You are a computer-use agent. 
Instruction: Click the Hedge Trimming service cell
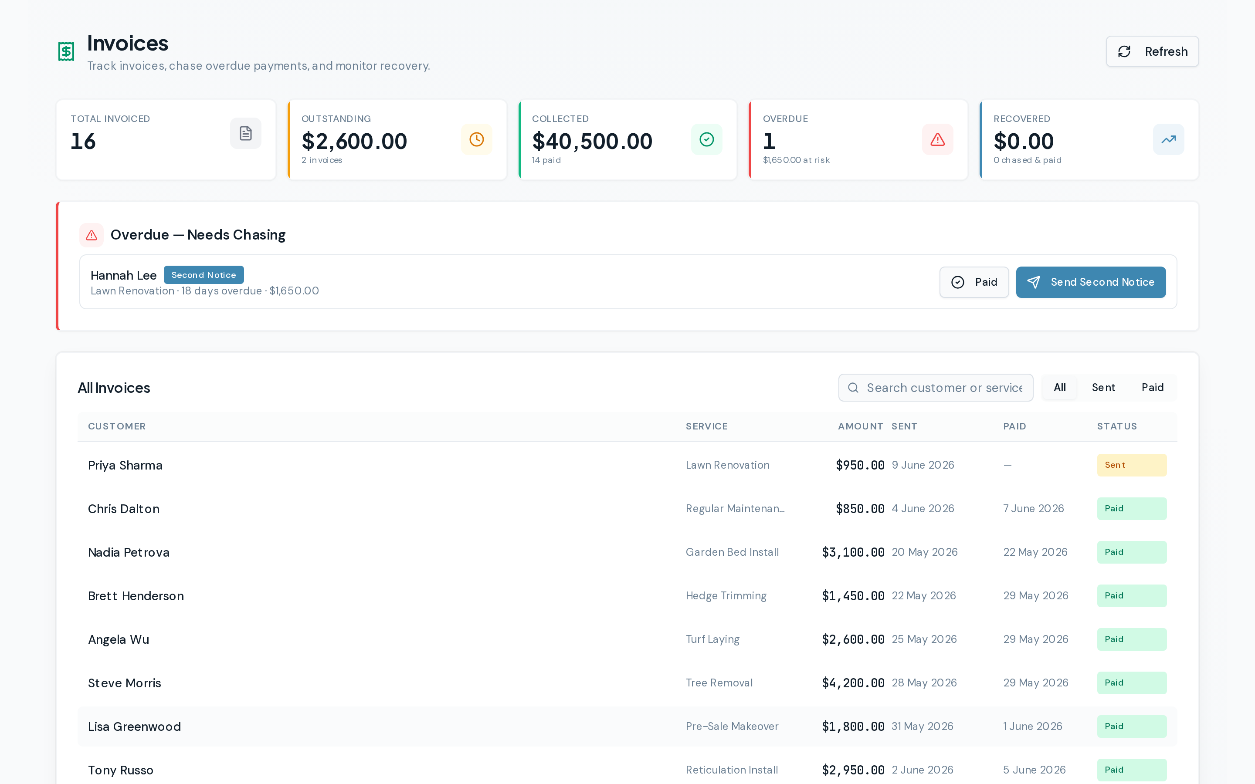726,596
